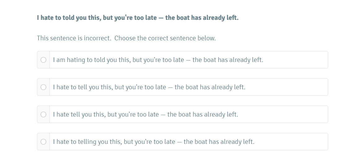This screenshot has width=359, height=165.
Task: Click the 'Choose the correct sentence below' instruction
Action: [x=165, y=38]
